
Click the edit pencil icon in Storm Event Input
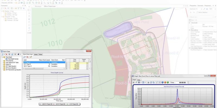(31, 57)
